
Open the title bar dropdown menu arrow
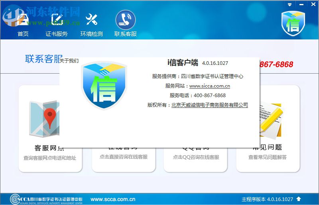tap(290, 4)
